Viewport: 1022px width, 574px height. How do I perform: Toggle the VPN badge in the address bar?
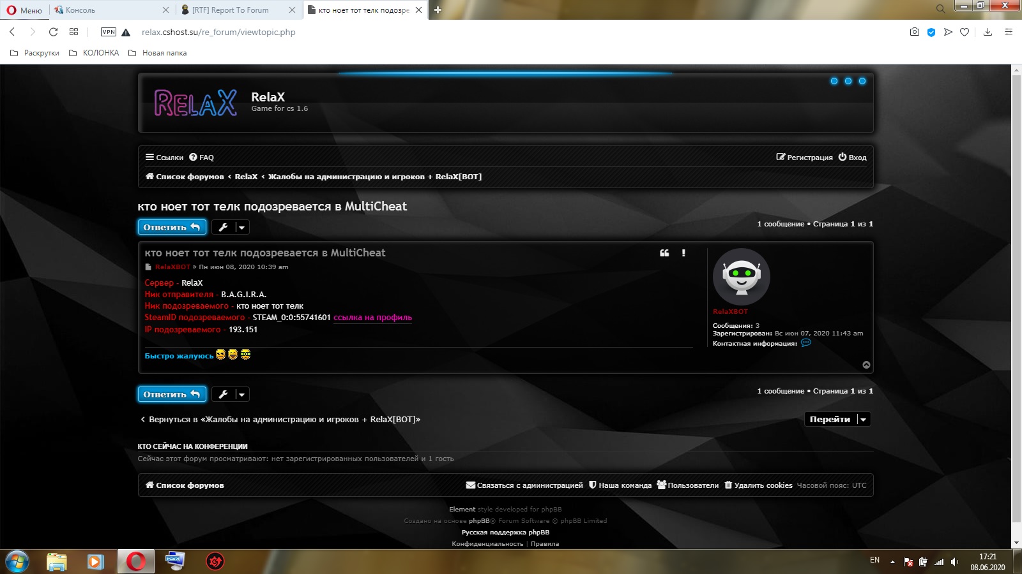click(109, 32)
